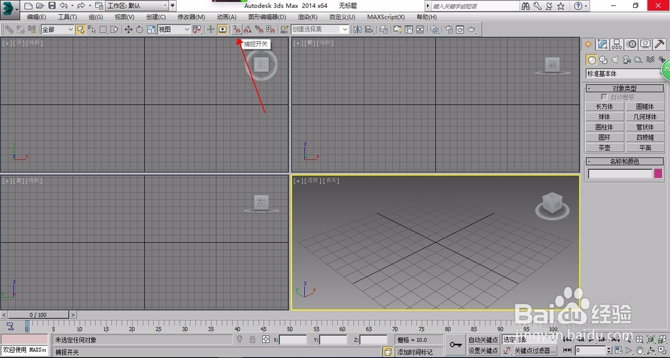Image resolution: width=670 pixels, height=358 pixels.
Task: Activate the Select Object tool
Action: (x=80, y=29)
